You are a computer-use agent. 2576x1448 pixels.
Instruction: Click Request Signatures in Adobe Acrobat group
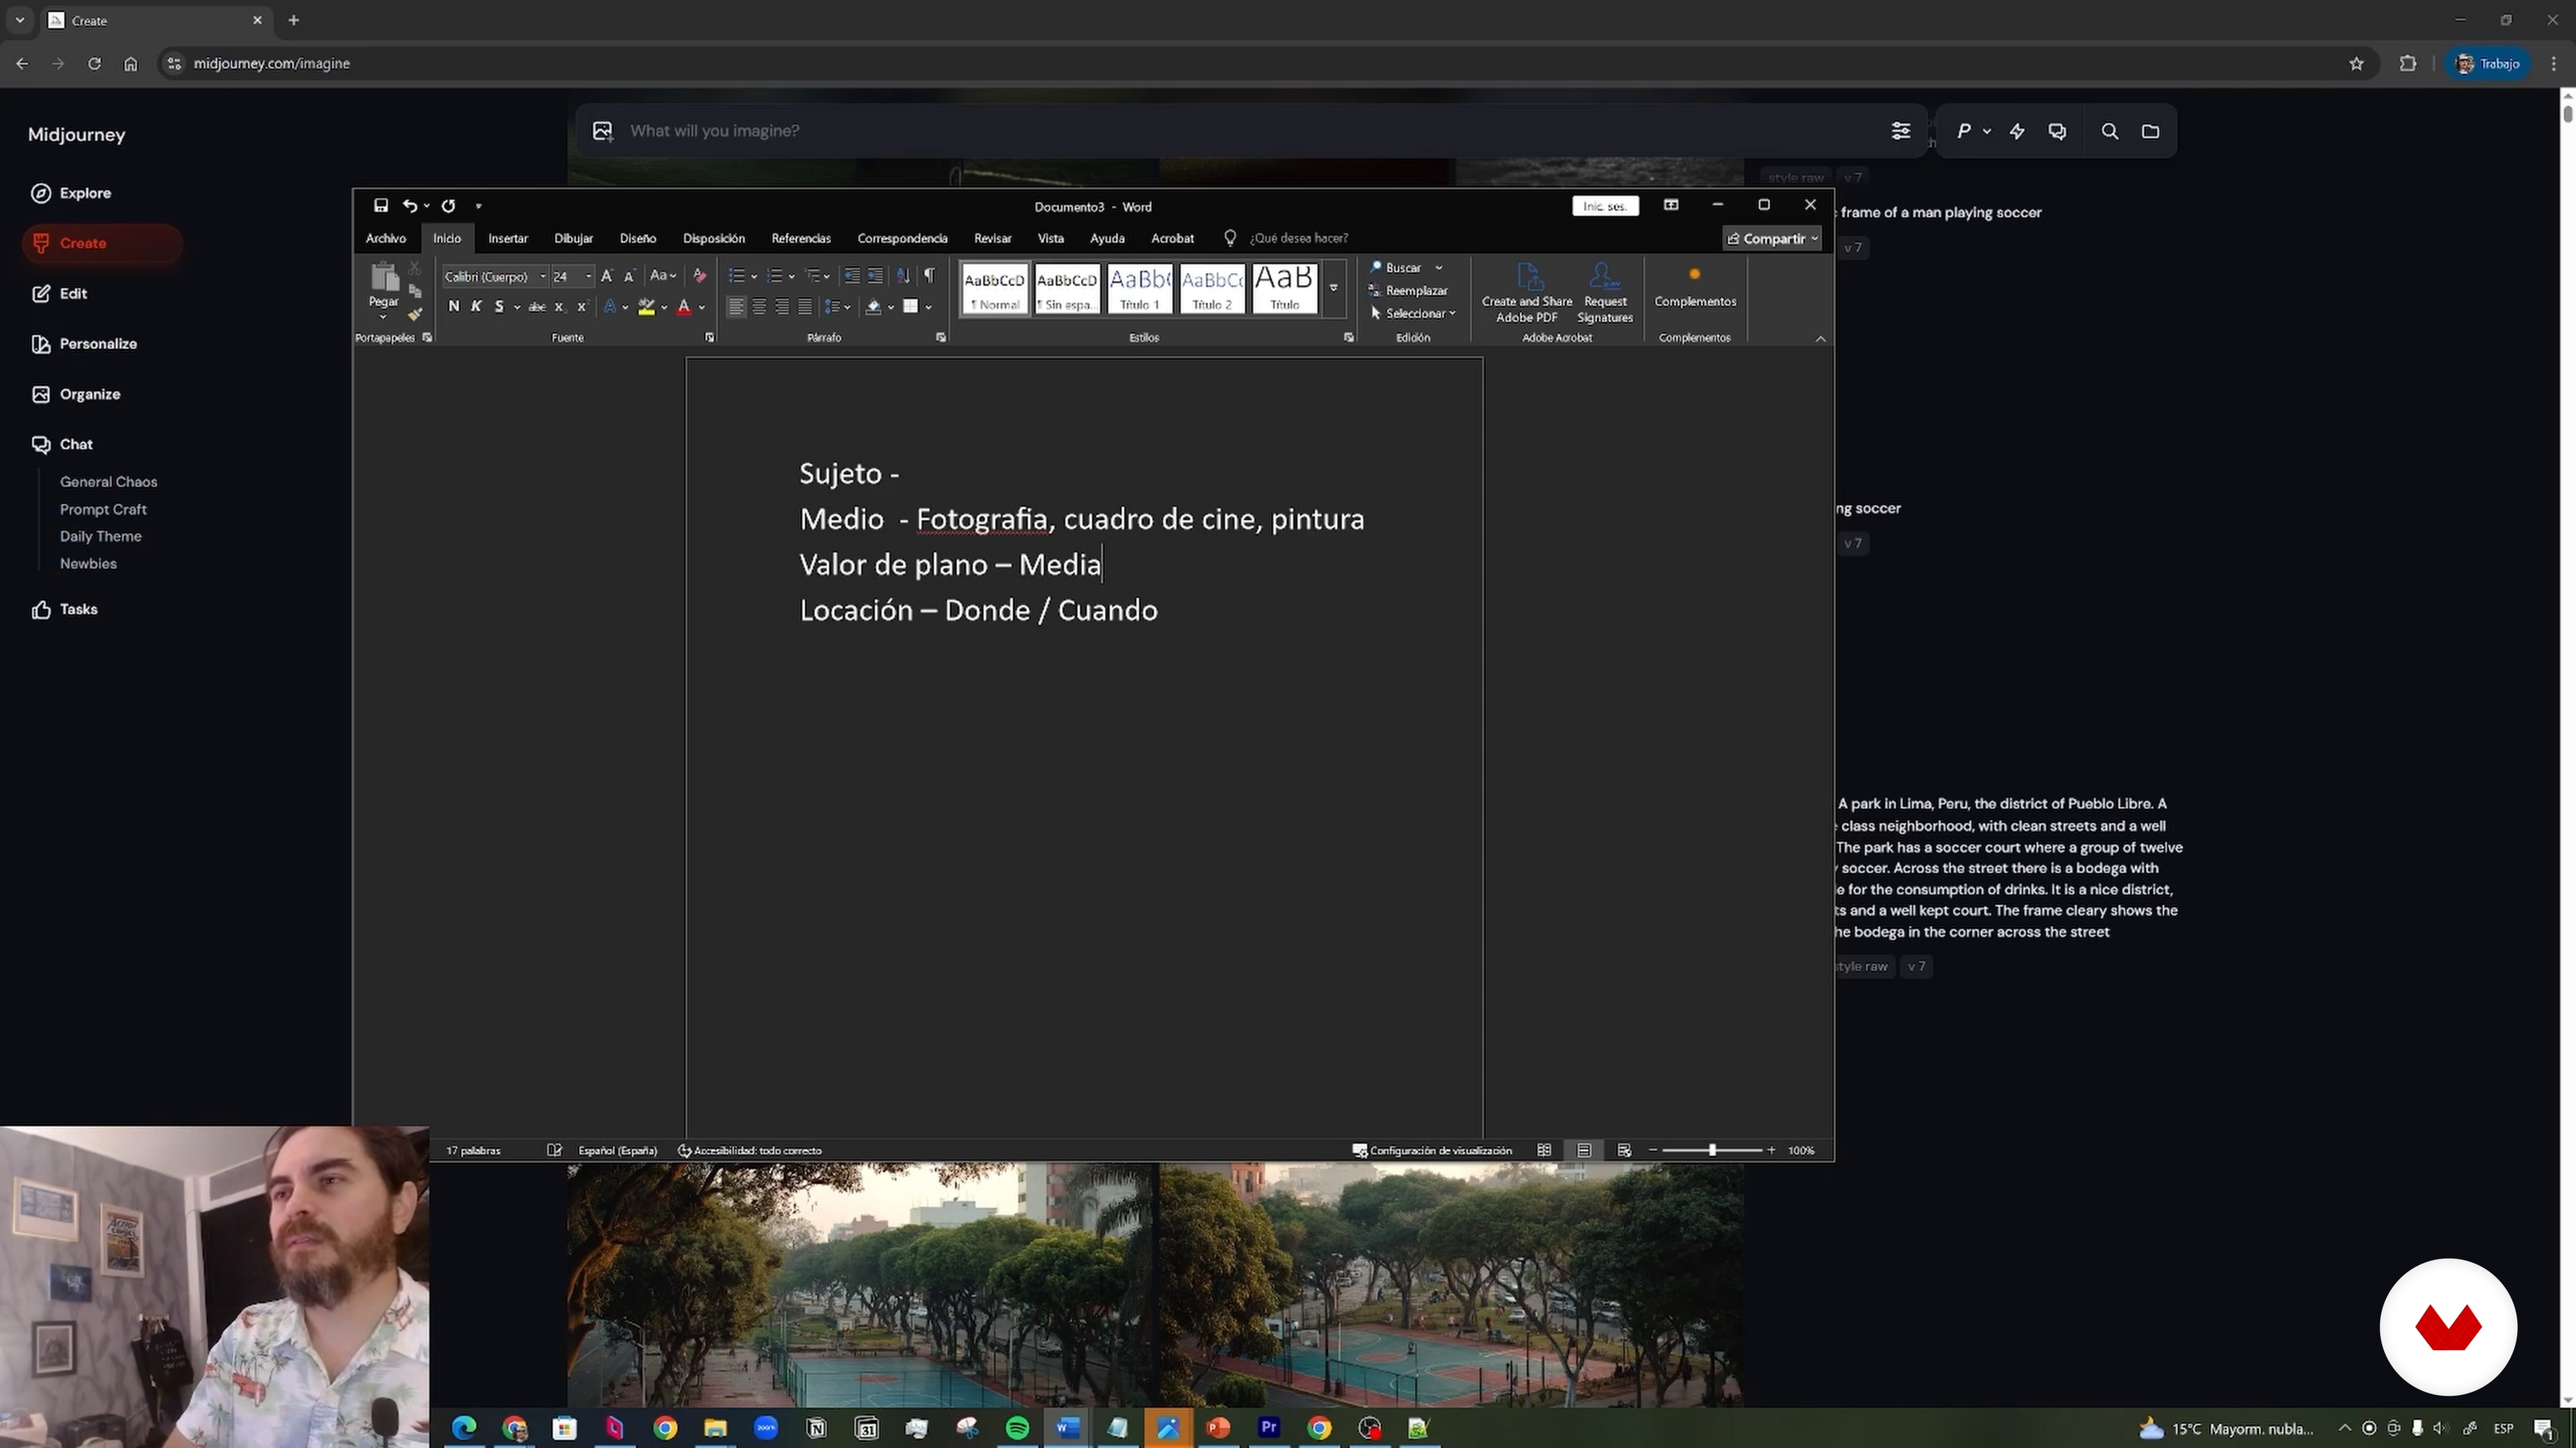pyautogui.click(x=1605, y=293)
